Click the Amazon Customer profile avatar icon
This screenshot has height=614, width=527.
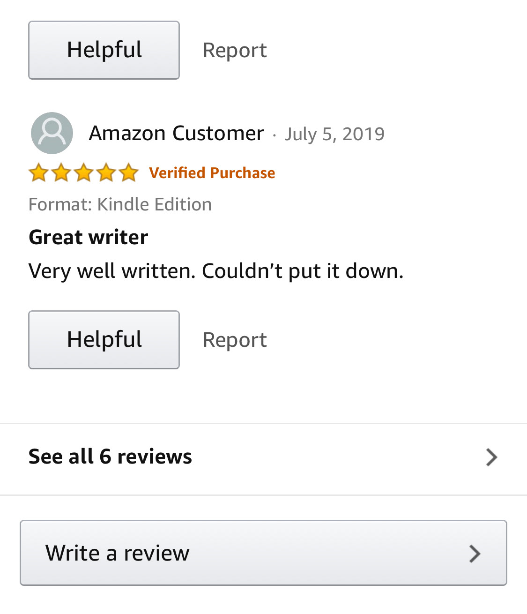click(52, 133)
